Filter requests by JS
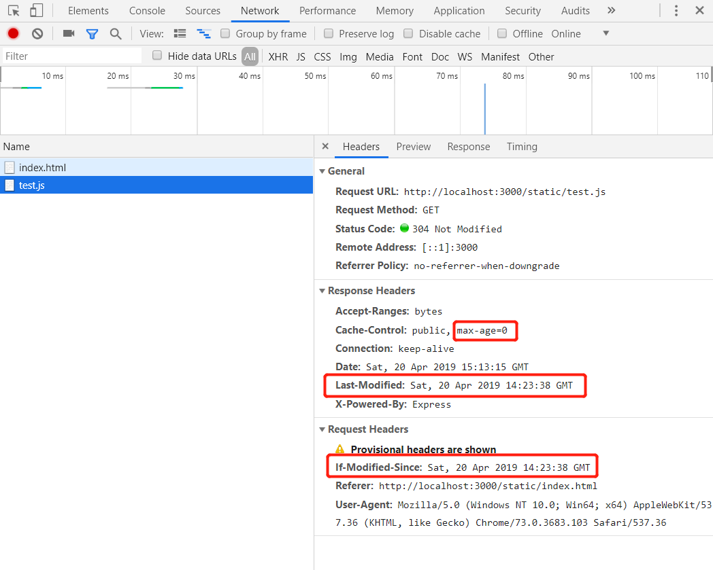 click(301, 57)
